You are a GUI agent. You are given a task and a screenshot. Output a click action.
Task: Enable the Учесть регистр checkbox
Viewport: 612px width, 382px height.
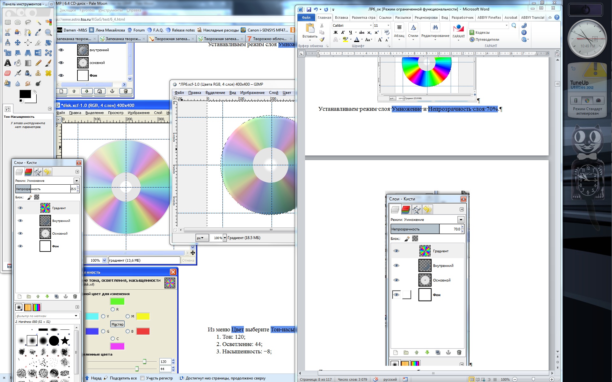(142, 378)
